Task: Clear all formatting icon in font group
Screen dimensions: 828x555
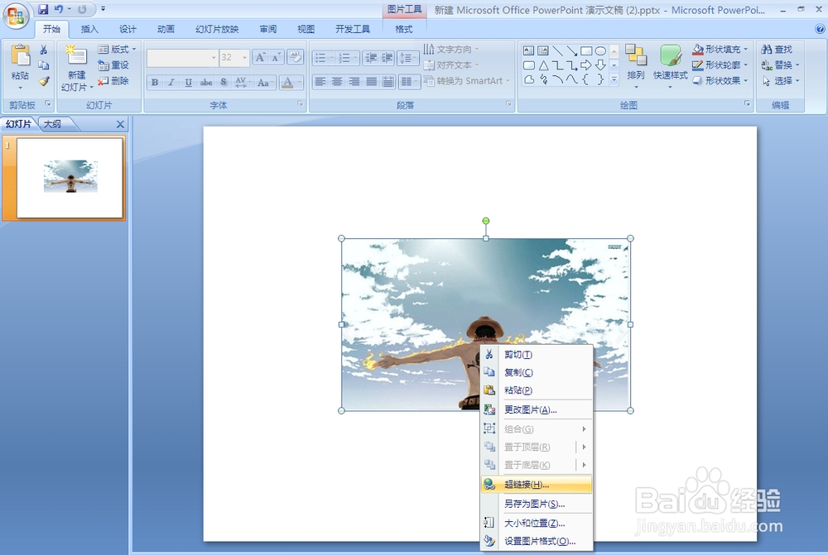Action: coord(296,57)
